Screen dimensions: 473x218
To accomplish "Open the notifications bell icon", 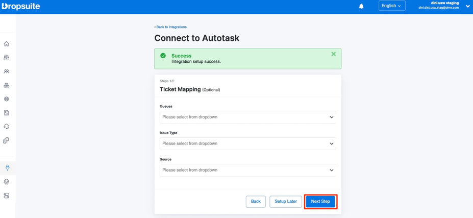I will (x=361, y=6).
